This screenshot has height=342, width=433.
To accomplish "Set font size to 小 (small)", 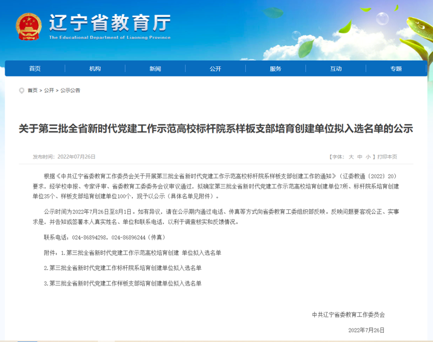I will tap(368, 157).
